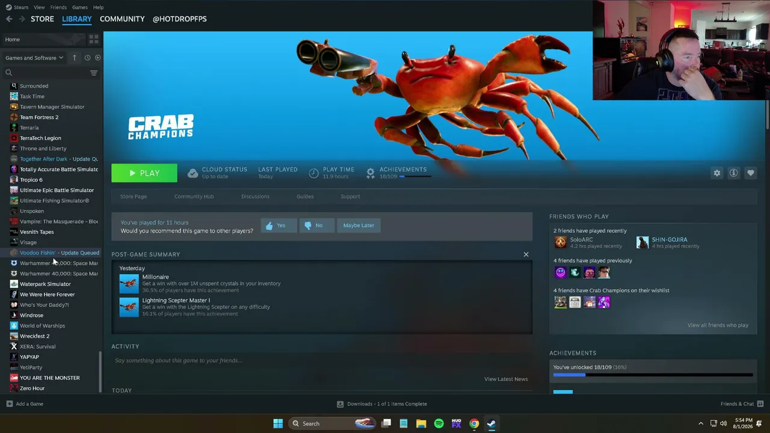The width and height of the screenshot is (770, 433).
Task: Click View Latest News
Action: pyautogui.click(x=506, y=379)
